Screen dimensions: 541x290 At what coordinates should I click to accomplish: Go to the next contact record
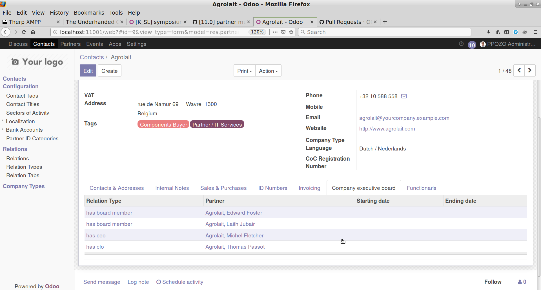click(x=530, y=70)
